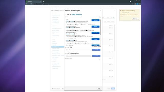
Task: Open a new browser tab
Action: coord(43,2)
